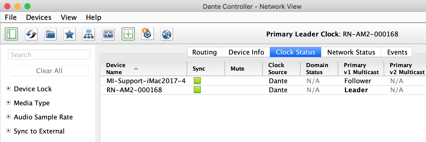Click sync indicator for MI-Support-iMac2017-4
426x142 pixels.
197,81
